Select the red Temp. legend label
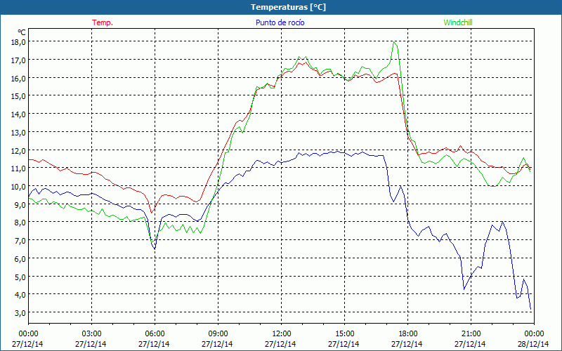This screenshot has width=562, height=351. (103, 22)
